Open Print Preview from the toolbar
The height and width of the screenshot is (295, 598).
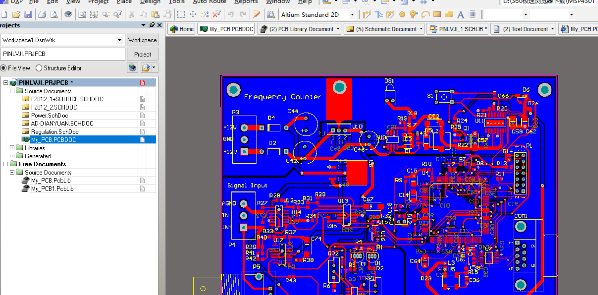pyautogui.click(x=54, y=15)
